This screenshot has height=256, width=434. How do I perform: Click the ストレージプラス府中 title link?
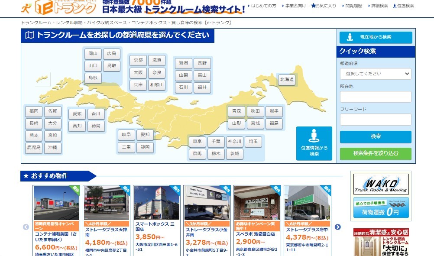click(x=307, y=230)
